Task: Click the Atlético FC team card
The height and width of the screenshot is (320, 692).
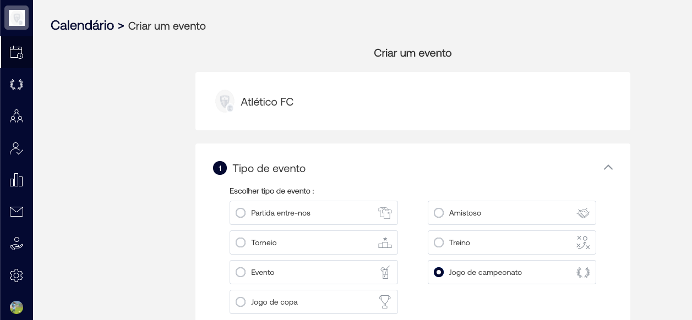Action: click(412, 102)
